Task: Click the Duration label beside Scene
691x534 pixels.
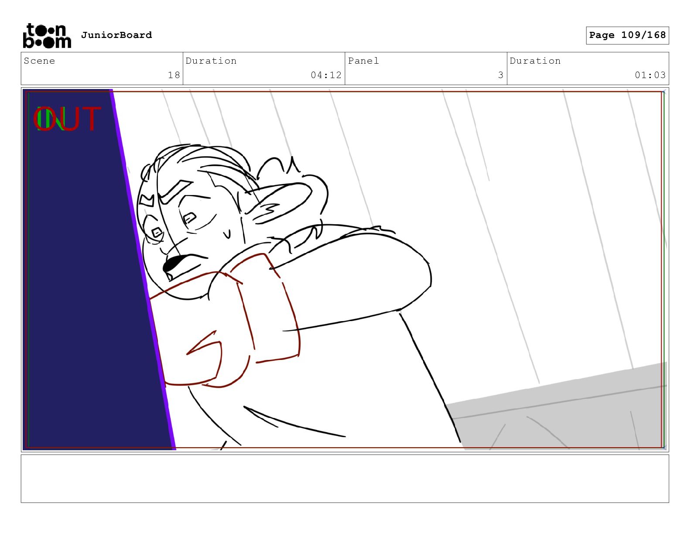Action: (x=211, y=61)
